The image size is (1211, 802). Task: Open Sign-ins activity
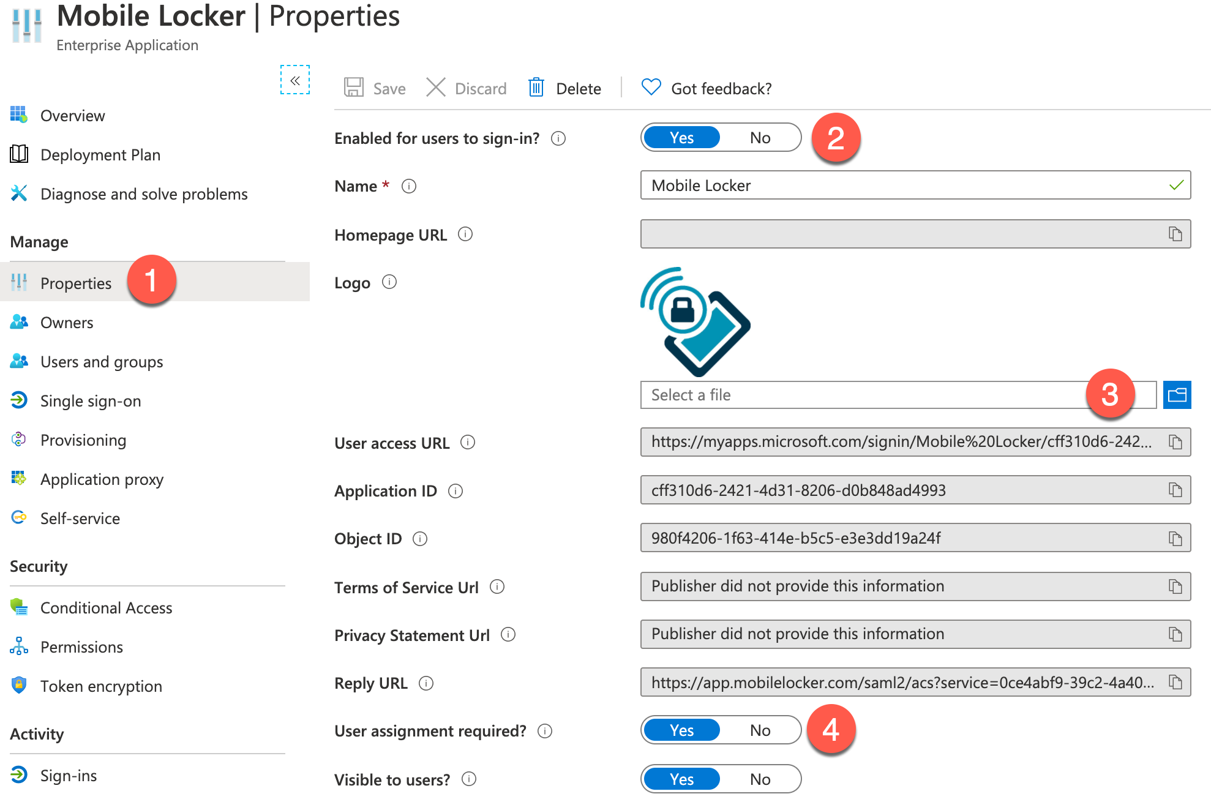click(69, 776)
